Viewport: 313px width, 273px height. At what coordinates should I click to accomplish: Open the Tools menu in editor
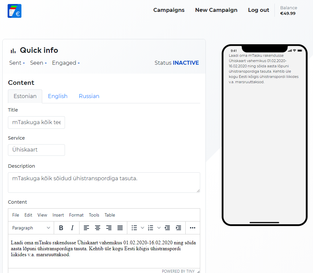coord(94,215)
